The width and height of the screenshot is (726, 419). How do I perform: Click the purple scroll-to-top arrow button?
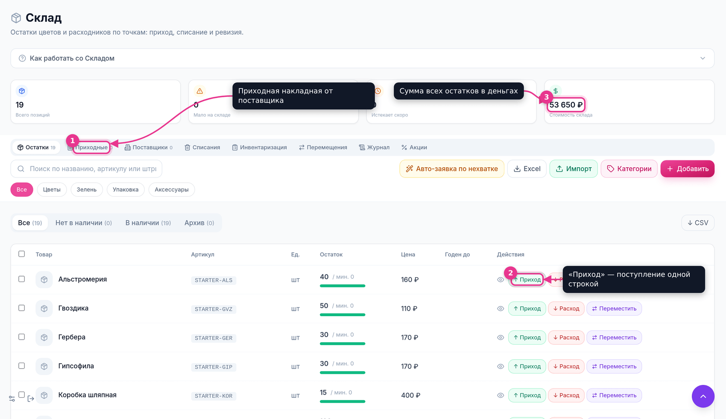(703, 396)
